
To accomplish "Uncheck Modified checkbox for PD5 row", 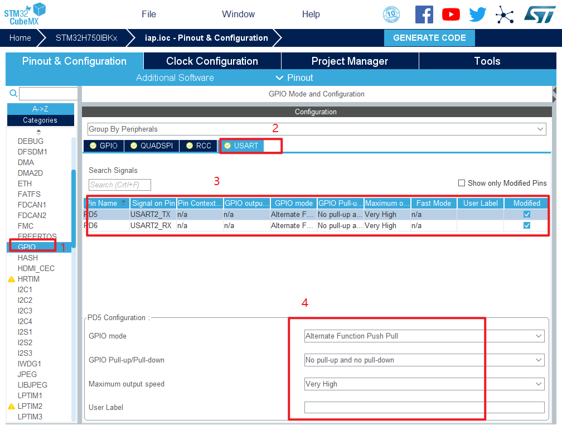I will (527, 214).
